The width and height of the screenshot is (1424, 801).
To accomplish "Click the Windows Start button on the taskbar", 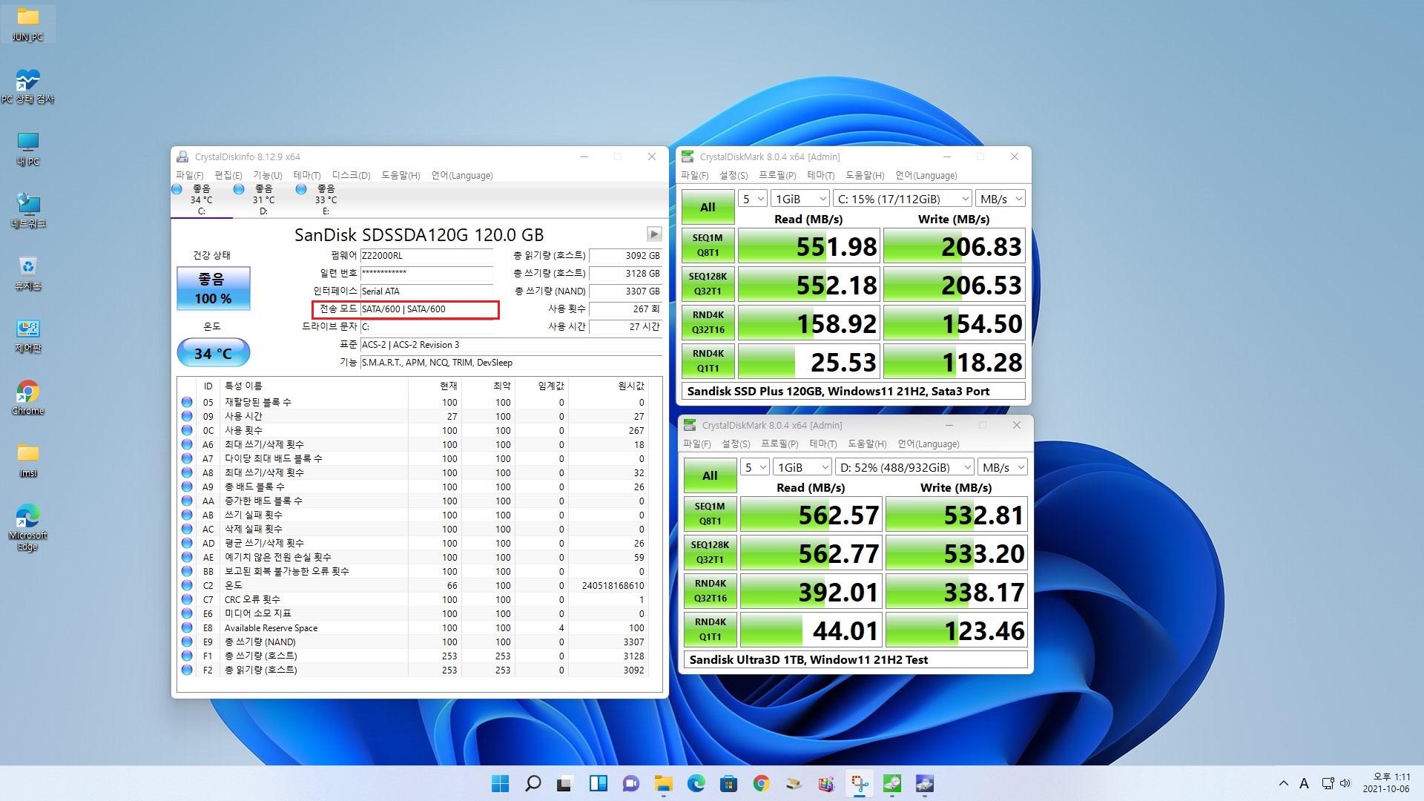I will (500, 784).
